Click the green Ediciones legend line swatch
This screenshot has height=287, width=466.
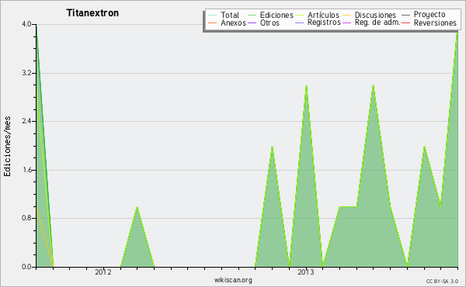252,16
